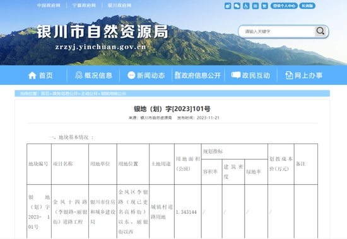This screenshot has height=239, width=347.
Task: Click the 银川市自然资源局 site title banner
Action: [x=102, y=31]
